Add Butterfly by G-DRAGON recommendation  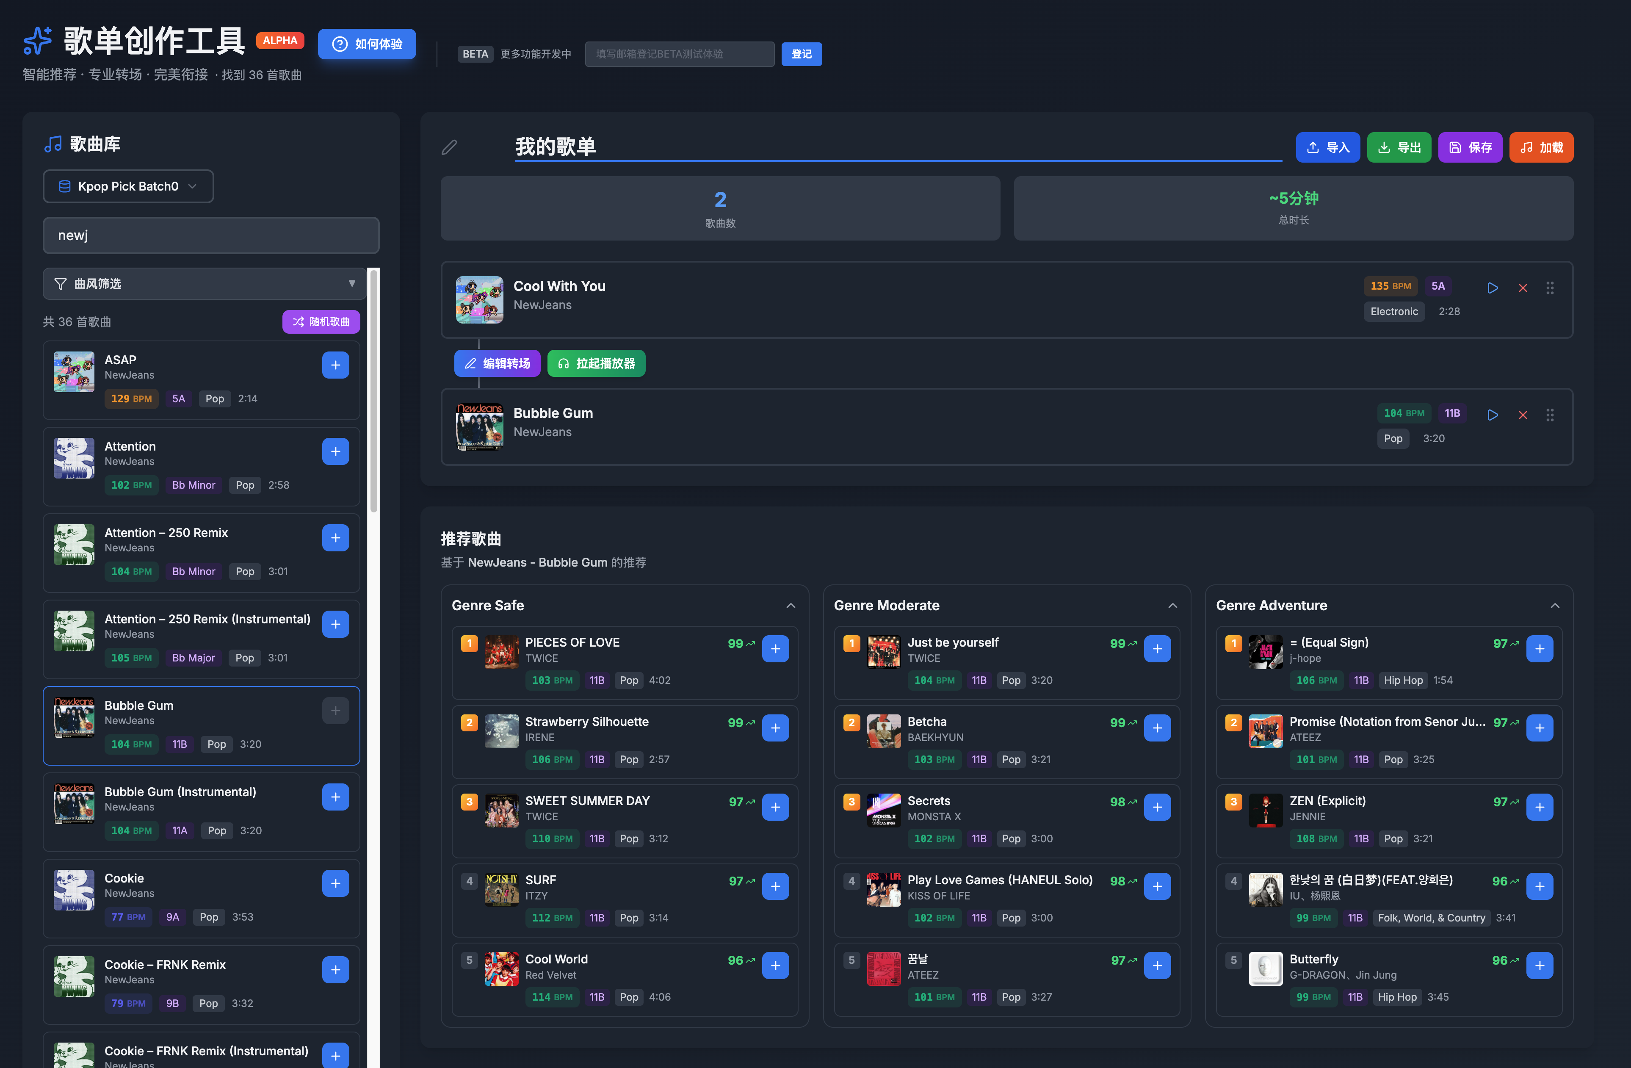point(1540,965)
